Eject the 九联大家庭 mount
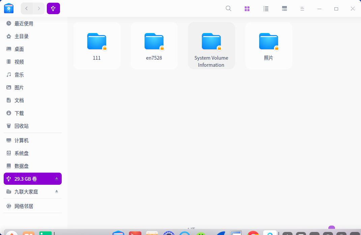This screenshot has width=361, height=235. pos(57,192)
